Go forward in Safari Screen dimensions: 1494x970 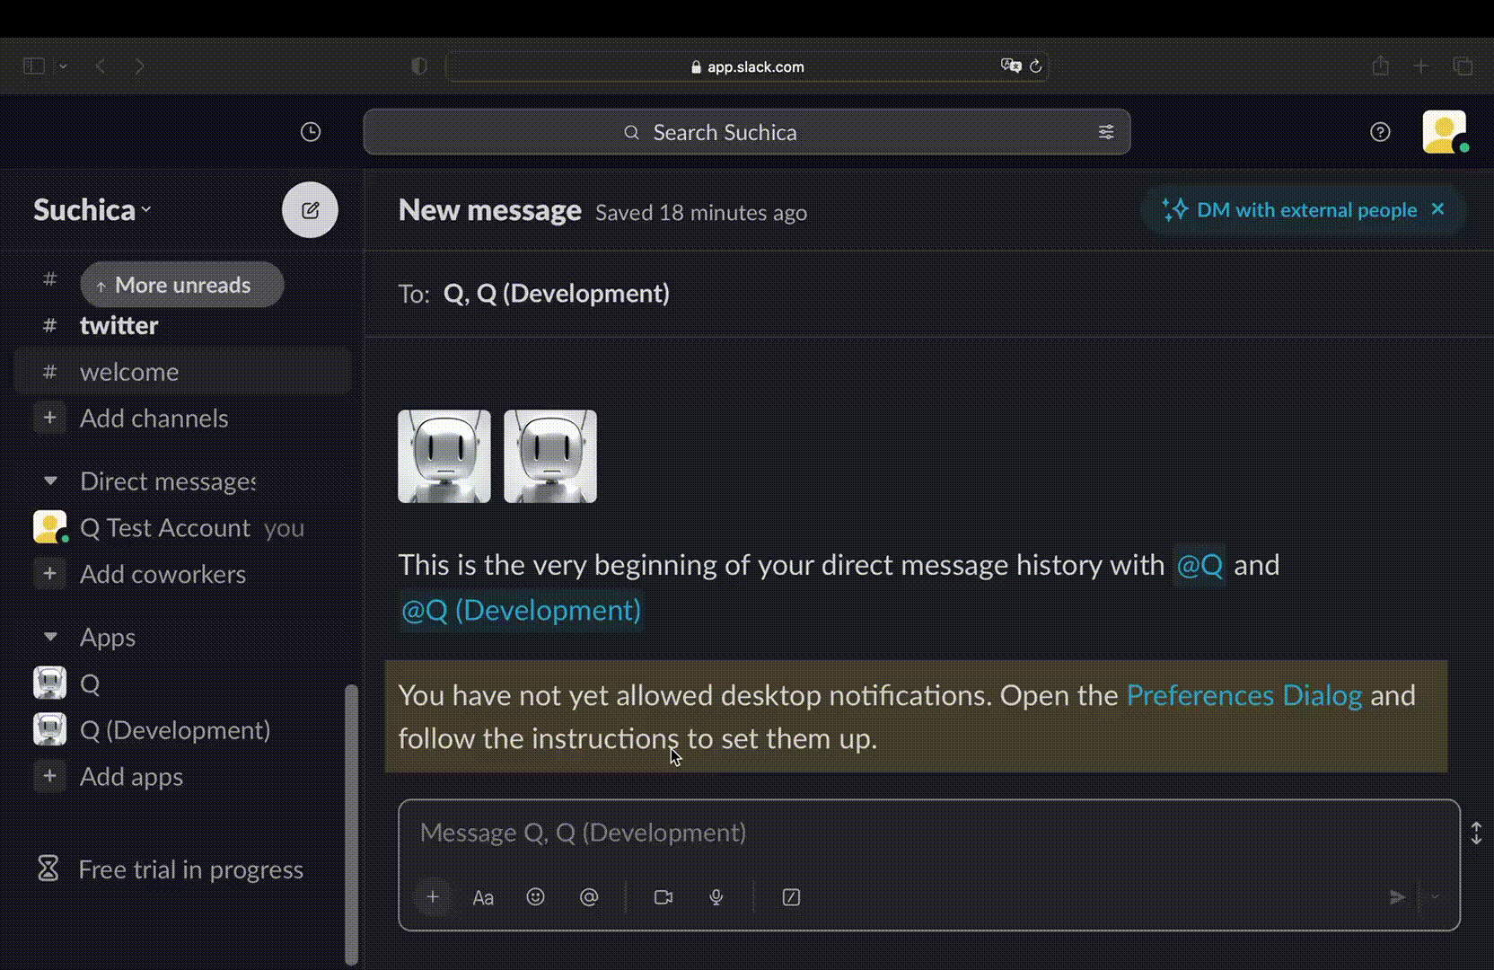[139, 66]
